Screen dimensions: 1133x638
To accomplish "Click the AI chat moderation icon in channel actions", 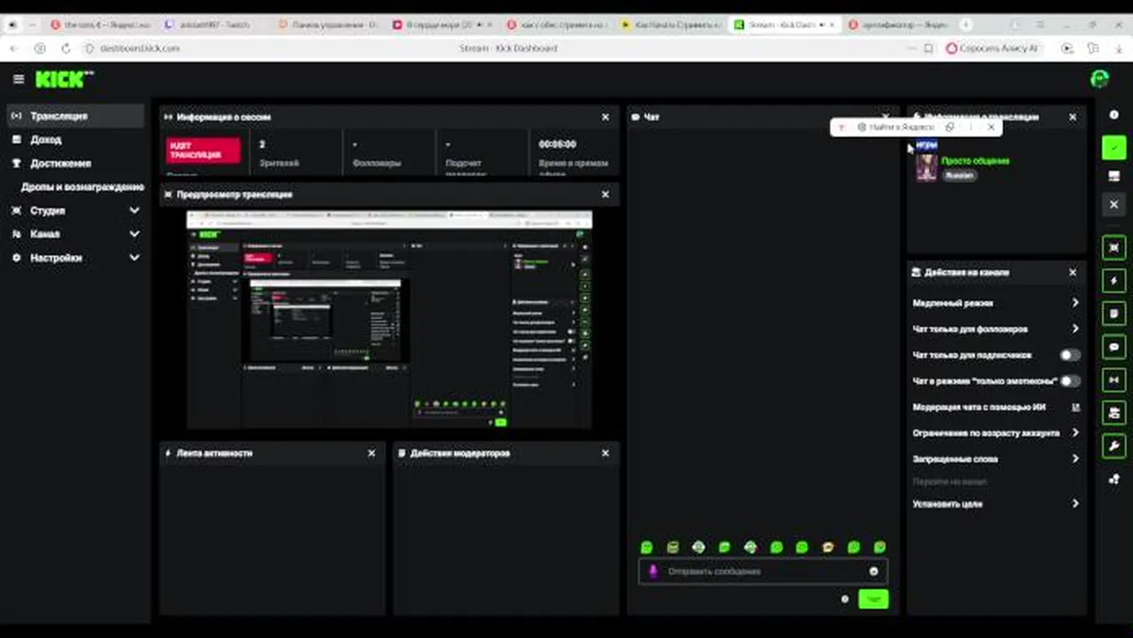I will [1075, 408].
